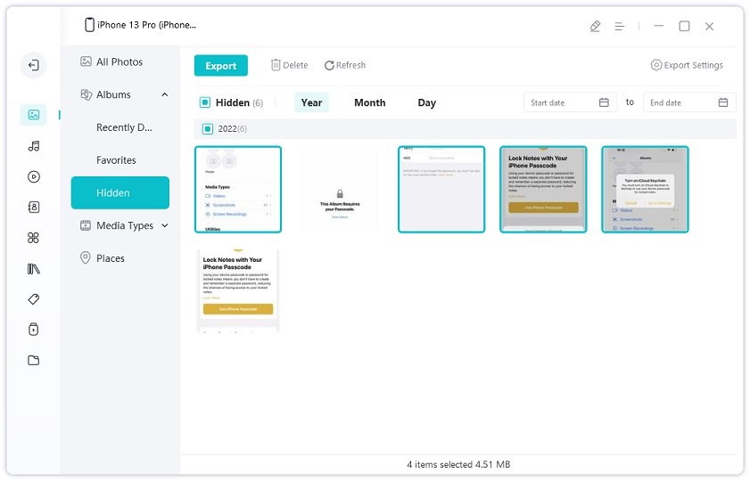
Task: Click the '4 items selected 4.51 MB' status text
Action: 458,464
